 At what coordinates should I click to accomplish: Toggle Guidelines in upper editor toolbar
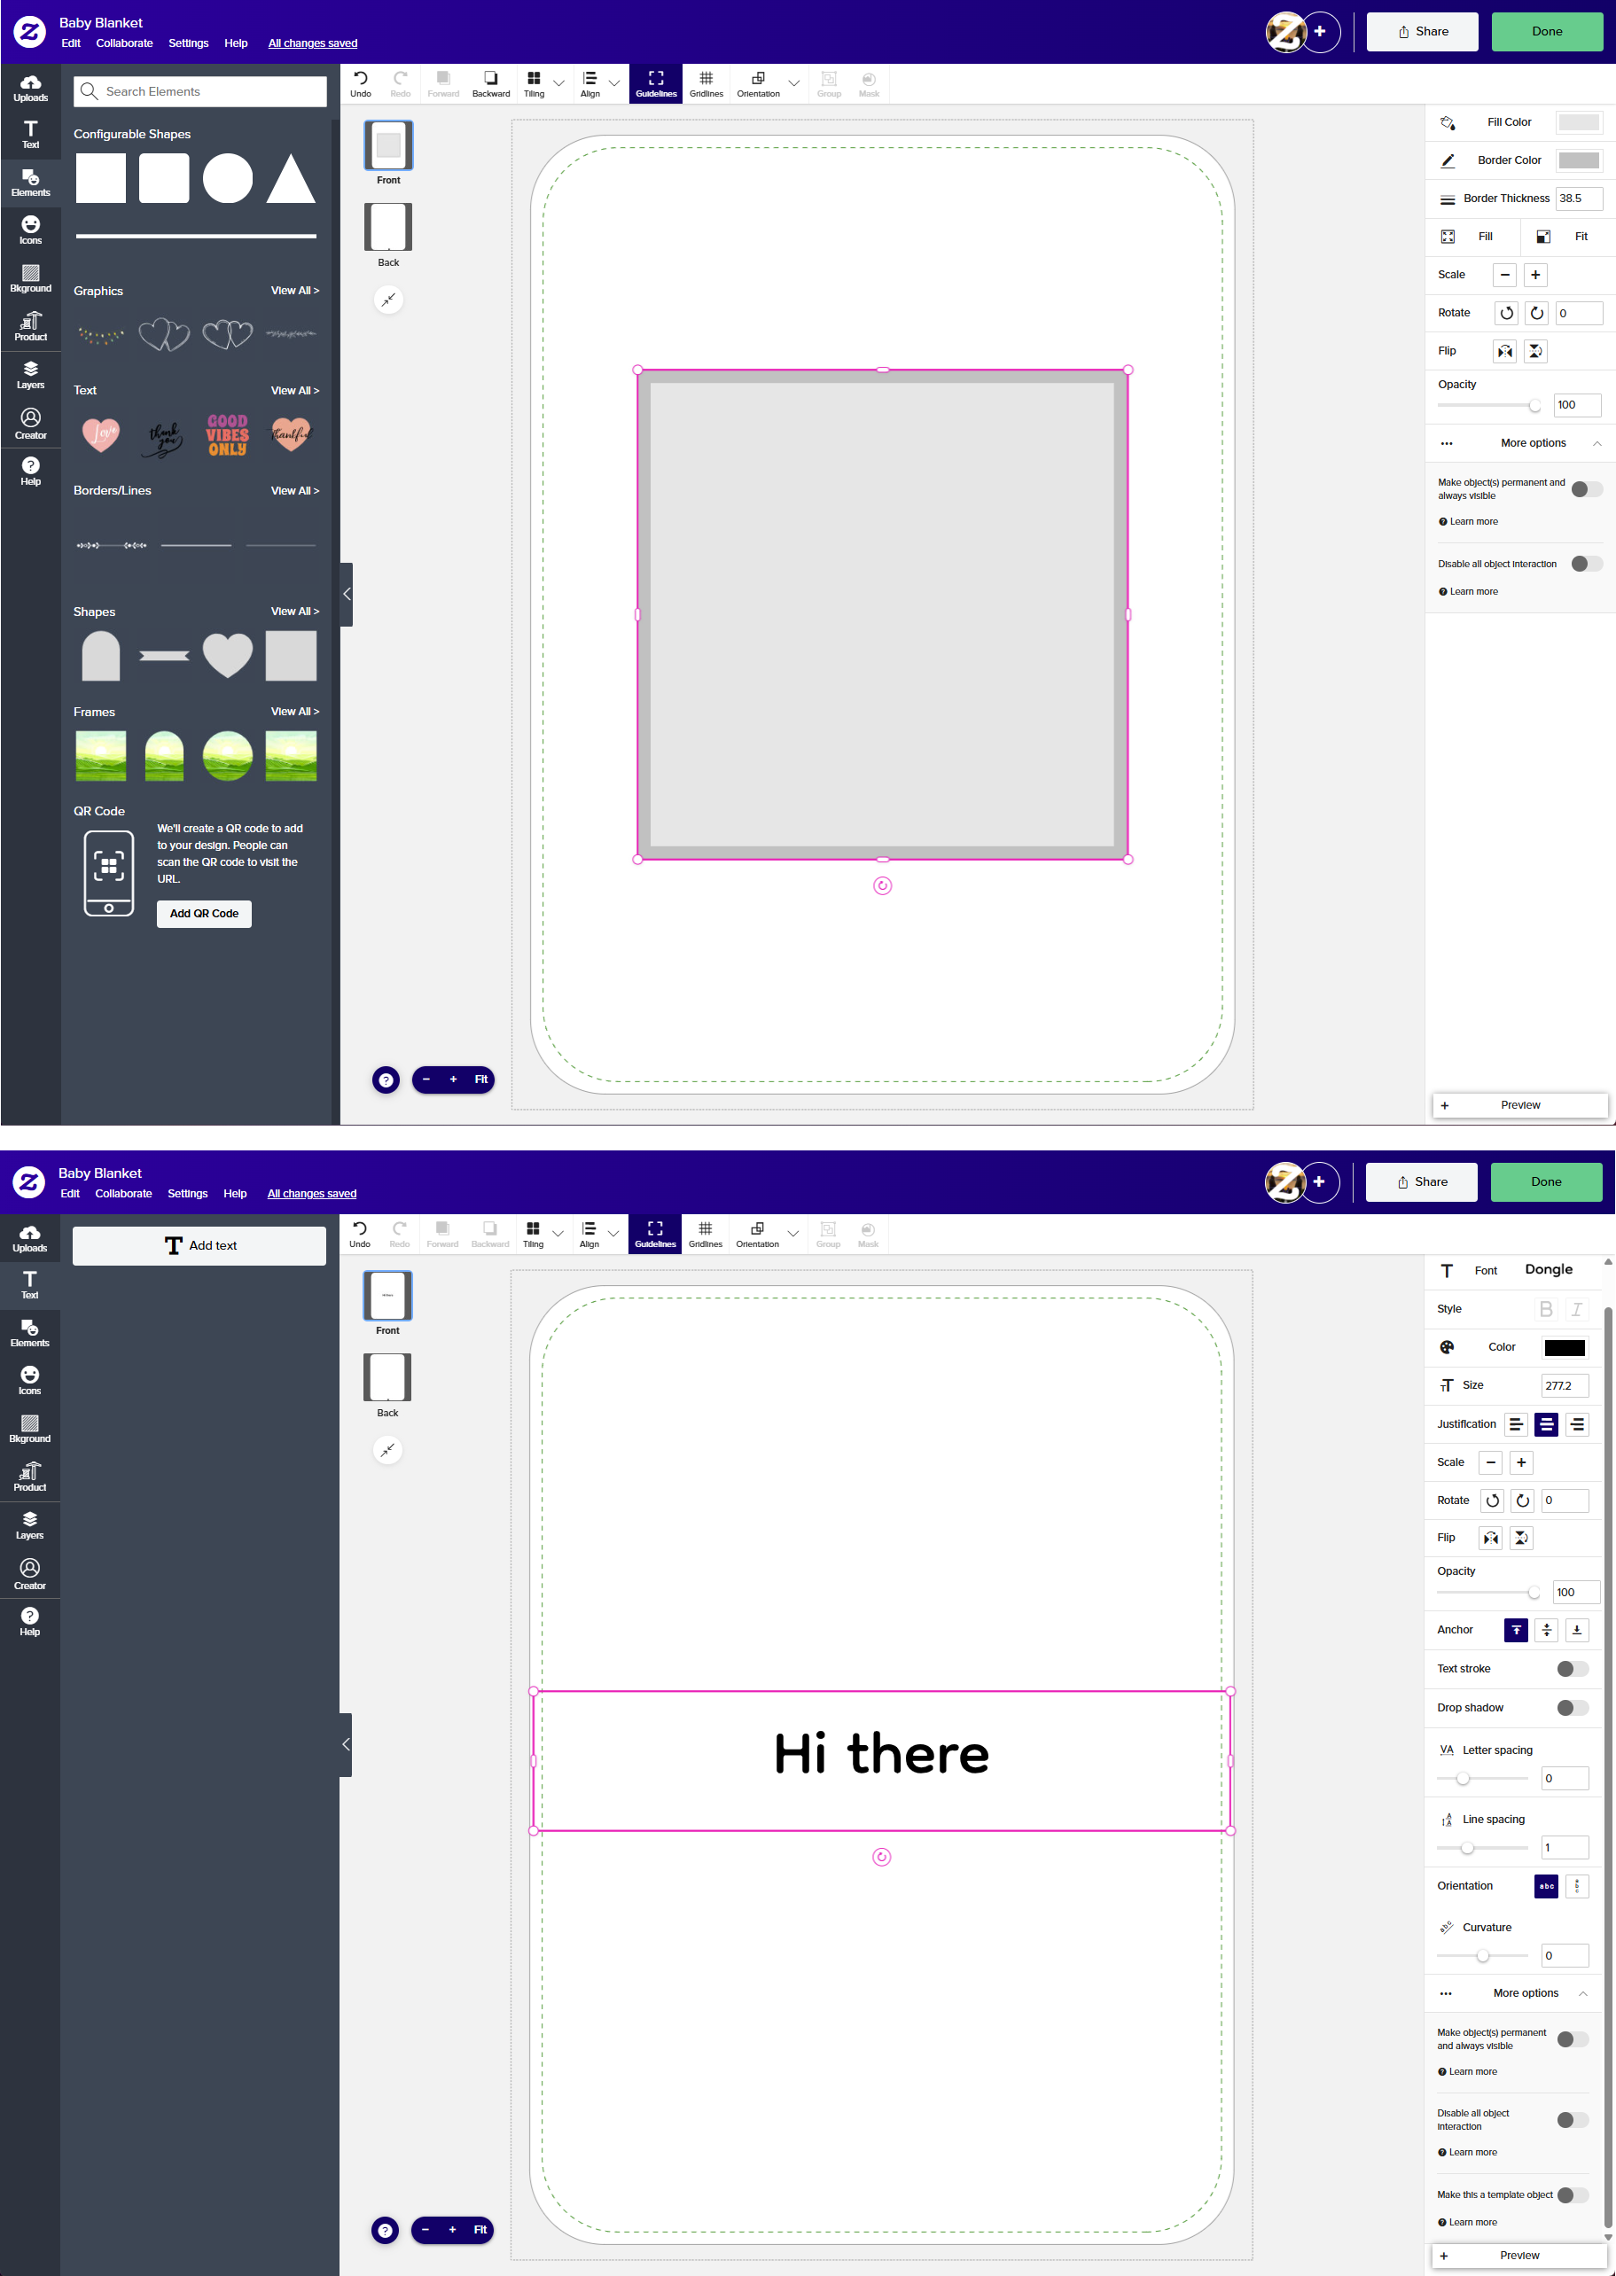click(656, 83)
